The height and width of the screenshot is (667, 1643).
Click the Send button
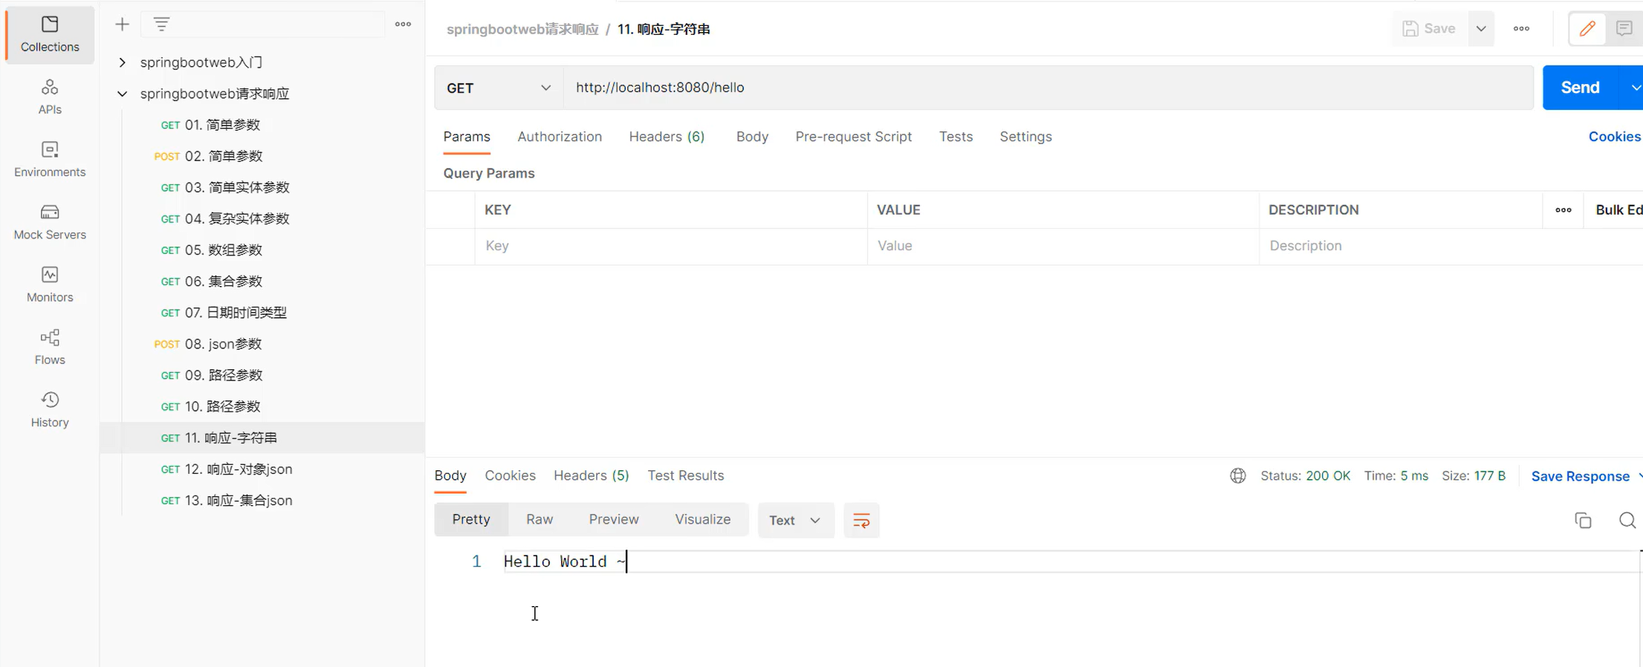point(1580,88)
